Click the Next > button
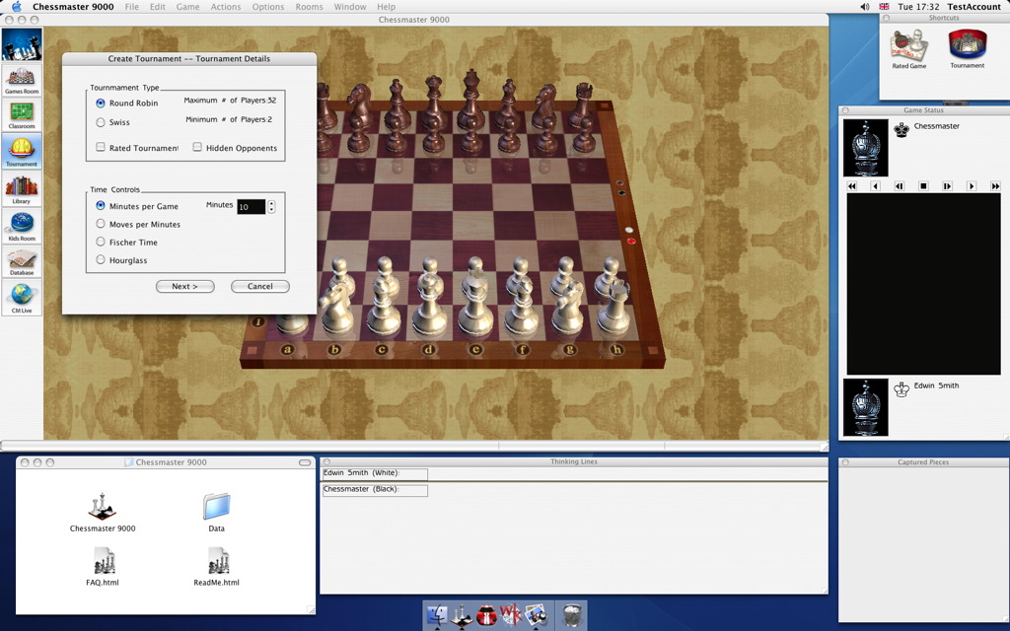Screen dimensions: 1010x631 click(x=184, y=287)
